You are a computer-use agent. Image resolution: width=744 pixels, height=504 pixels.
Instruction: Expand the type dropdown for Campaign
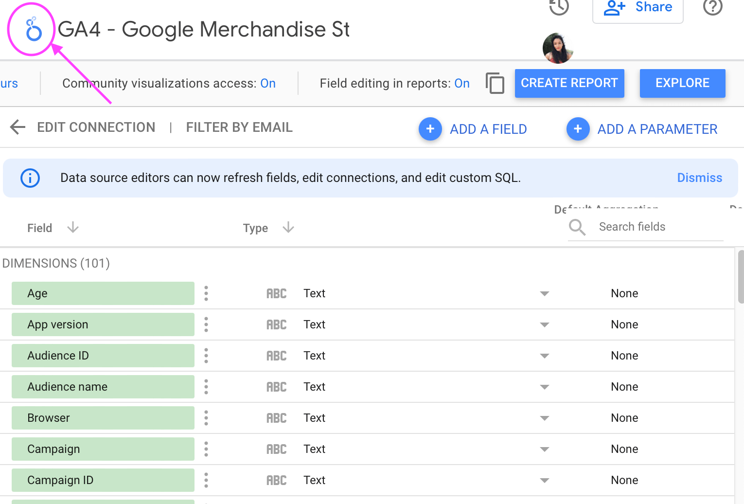click(x=545, y=450)
